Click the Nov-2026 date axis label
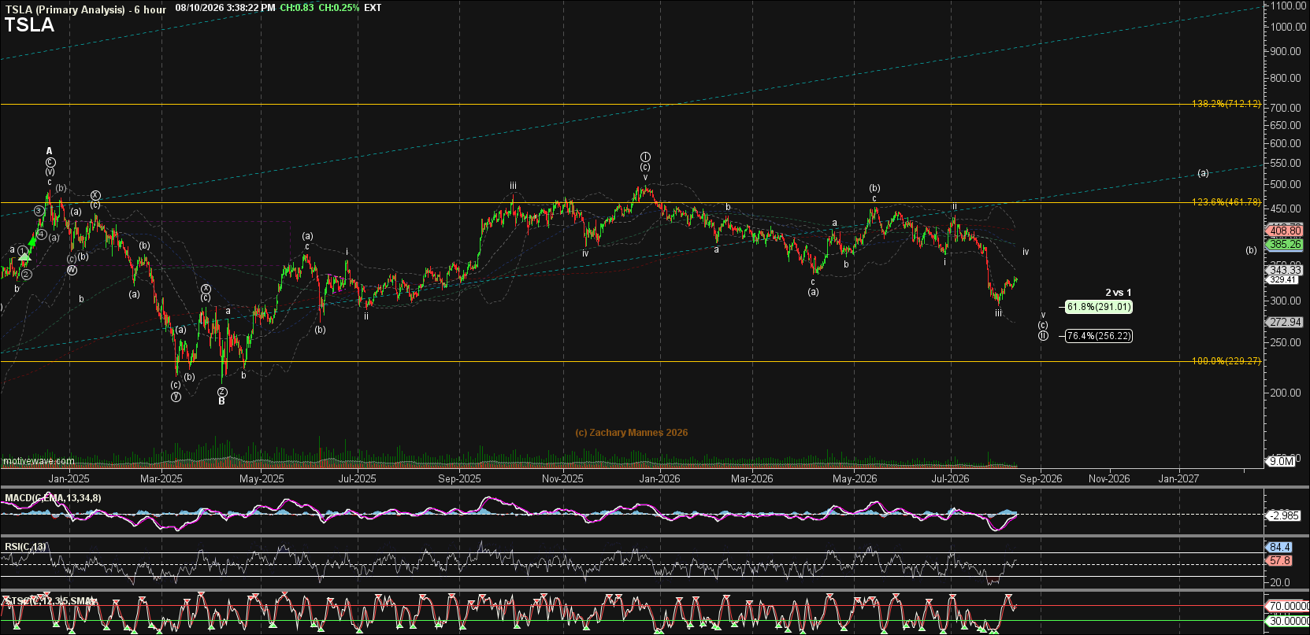 point(1108,478)
